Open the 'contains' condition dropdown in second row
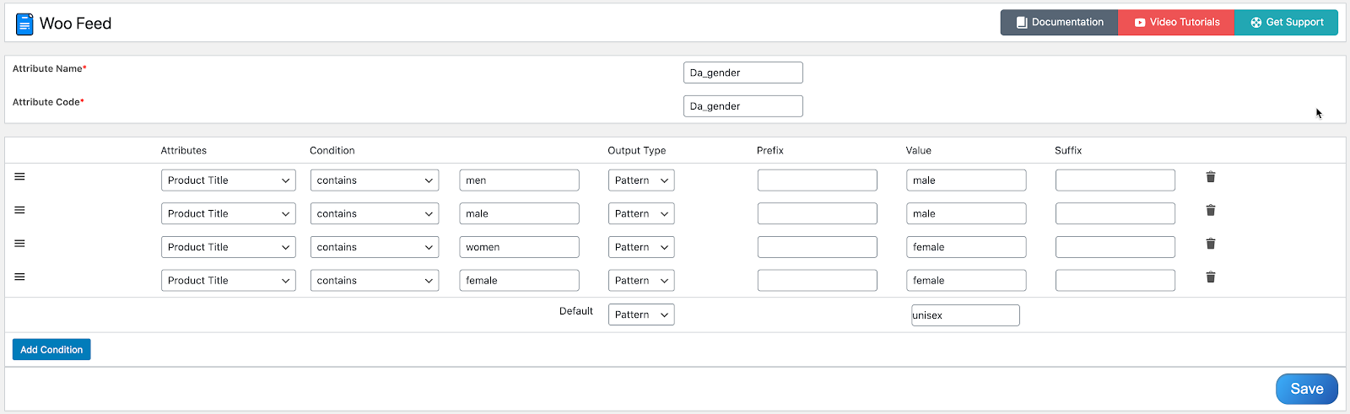1350x414 pixels. tap(374, 214)
